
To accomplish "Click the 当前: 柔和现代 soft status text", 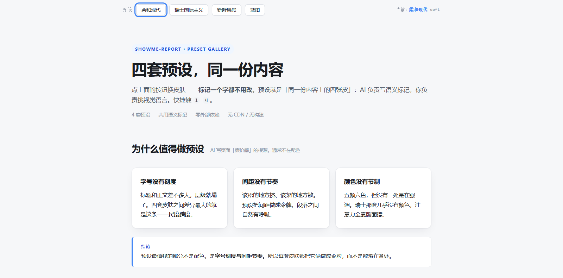I will click(418, 10).
